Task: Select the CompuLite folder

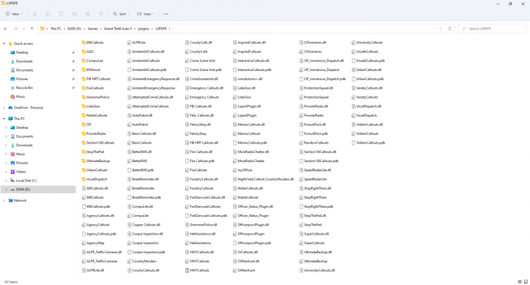Action: pyautogui.click(x=92, y=61)
